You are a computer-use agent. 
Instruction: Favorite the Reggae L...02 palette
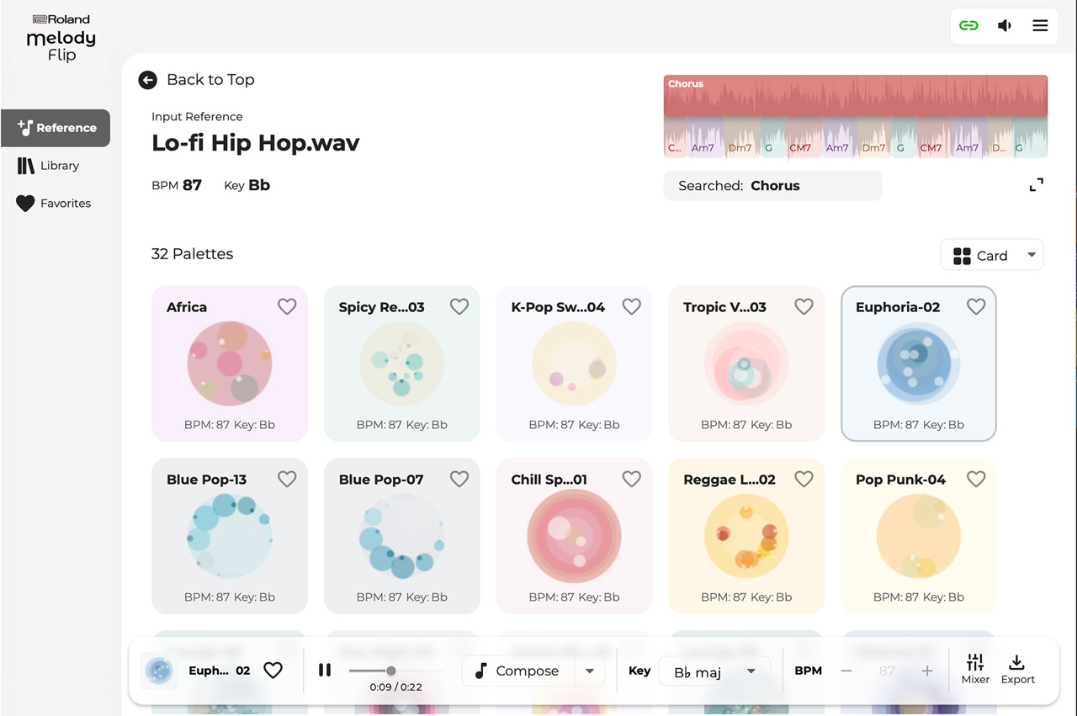click(x=804, y=480)
